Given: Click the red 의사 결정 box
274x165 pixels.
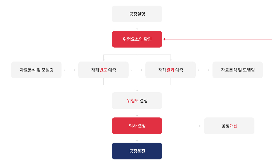Looking at the screenshot, I should 137,126.
